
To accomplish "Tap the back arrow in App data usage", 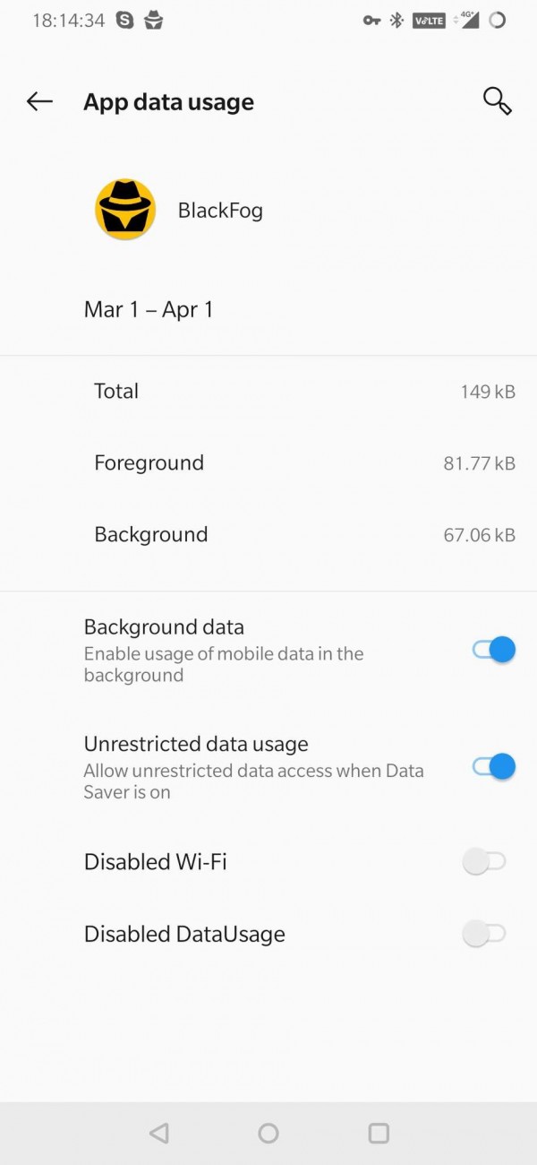I will click(38, 101).
